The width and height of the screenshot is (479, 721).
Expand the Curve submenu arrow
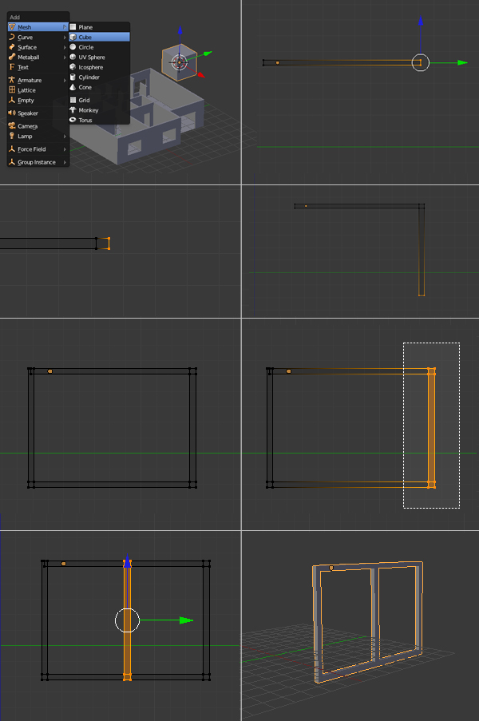click(65, 38)
